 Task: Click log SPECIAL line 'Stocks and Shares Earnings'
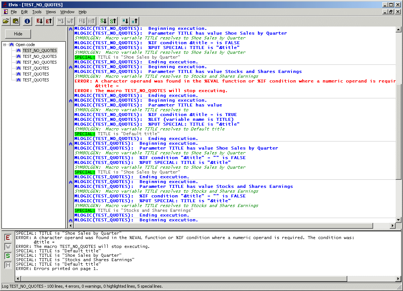click(134, 210)
